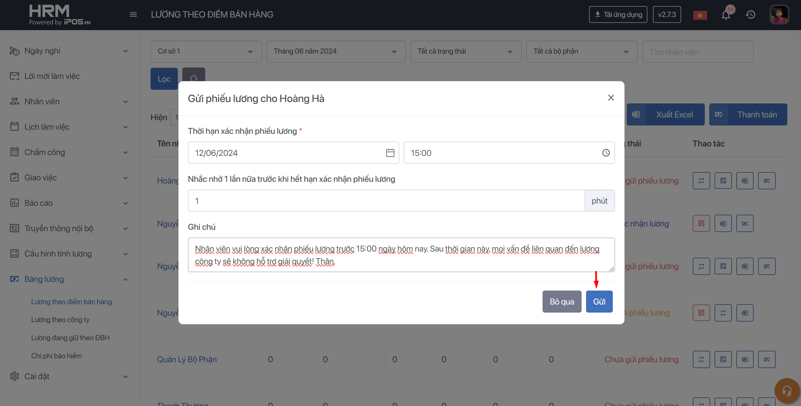Click the clock icon in time field
The height and width of the screenshot is (406, 801).
coord(606,153)
